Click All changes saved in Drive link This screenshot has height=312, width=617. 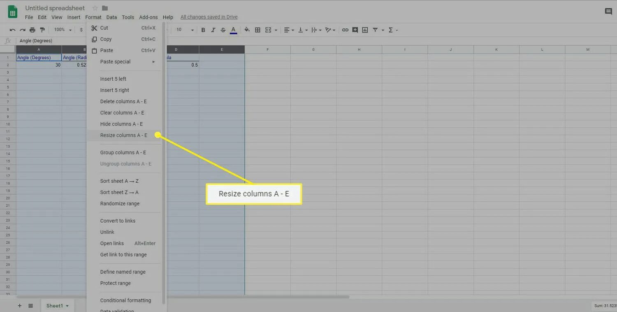click(x=209, y=17)
